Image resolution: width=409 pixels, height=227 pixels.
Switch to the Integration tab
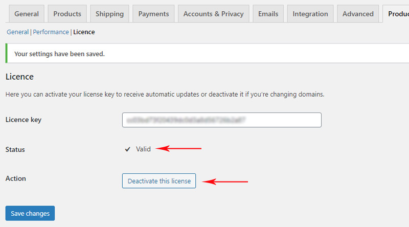pyautogui.click(x=310, y=14)
